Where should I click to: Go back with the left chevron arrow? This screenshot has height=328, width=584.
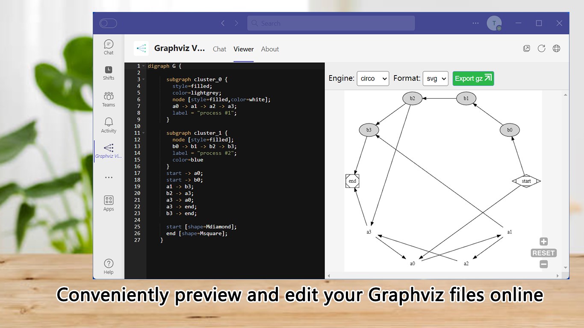point(223,23)
